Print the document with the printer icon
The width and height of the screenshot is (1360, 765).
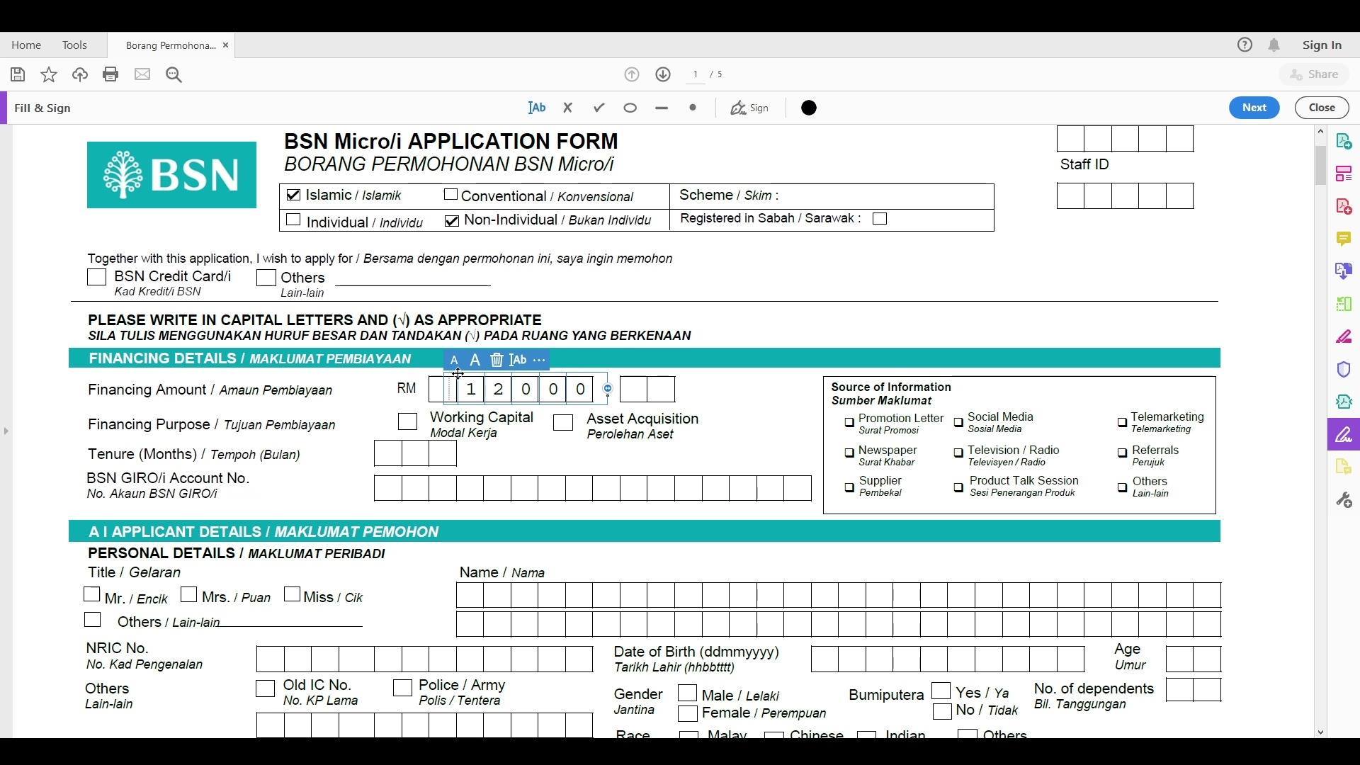pyautogui.click(x=110, y=74)
